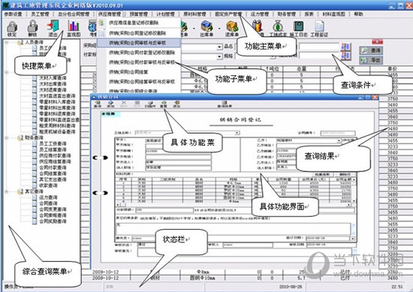Select 零星材料入库查询 in query tree
The width and height of the screenshot is (413, 292).
click(x=57, y=101)
